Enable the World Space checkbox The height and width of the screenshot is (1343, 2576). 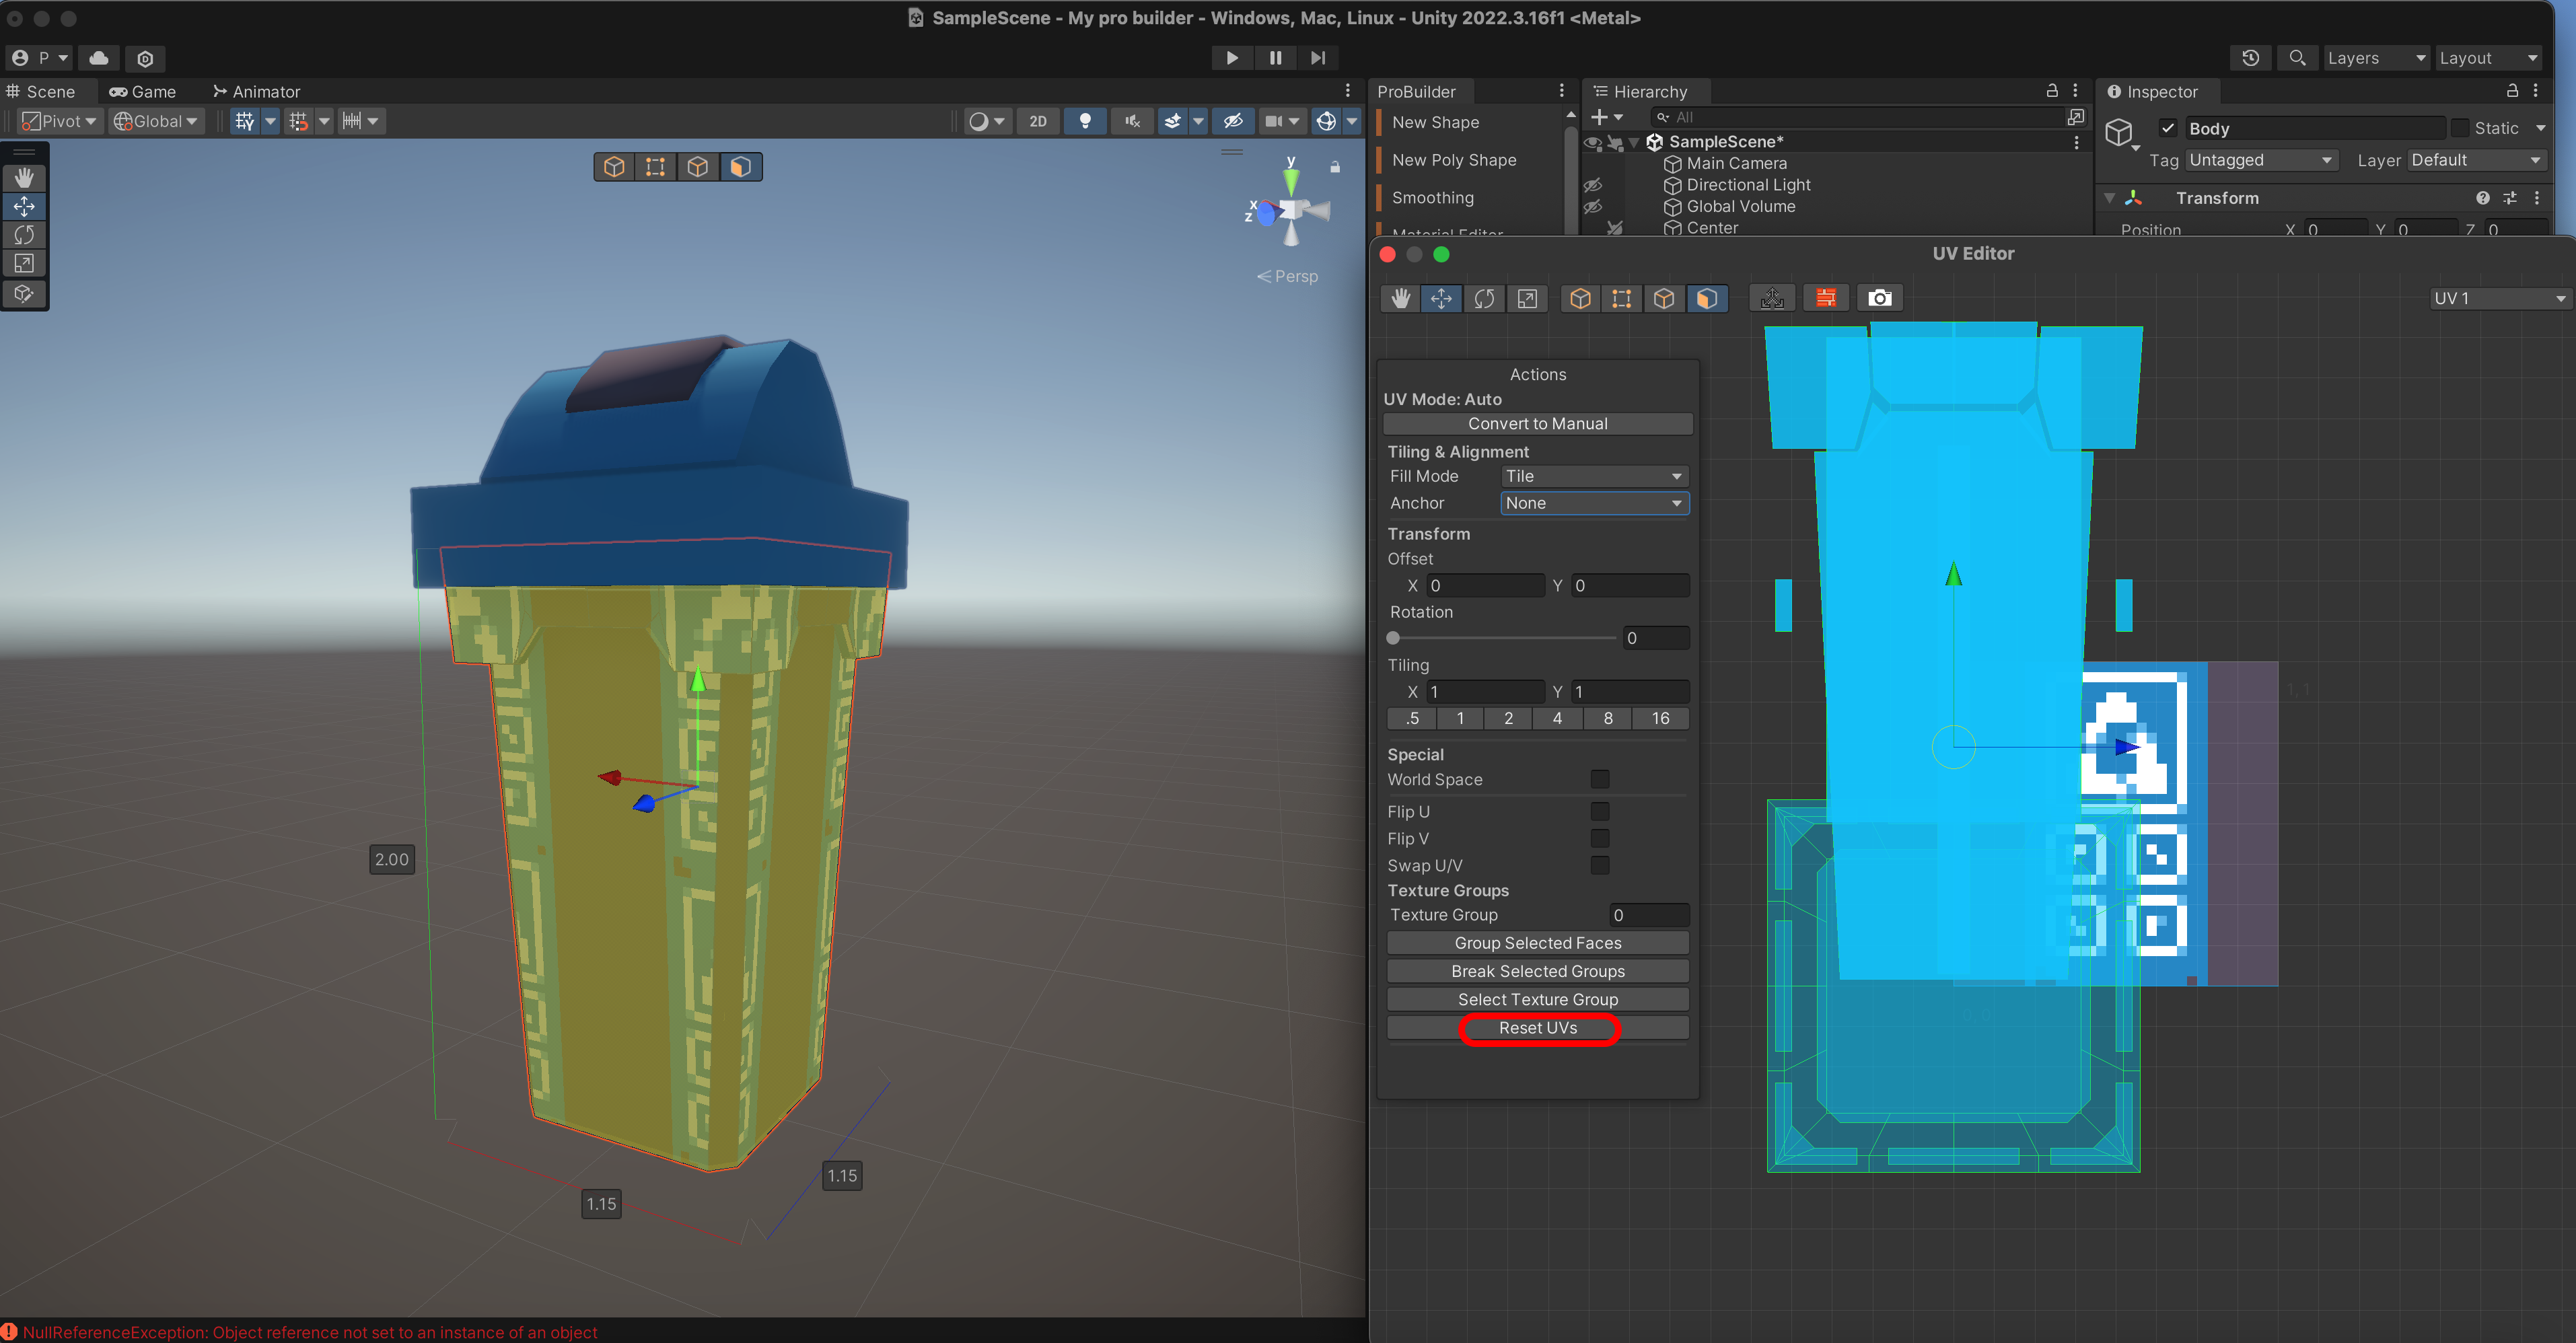(x=1599, y=779)
